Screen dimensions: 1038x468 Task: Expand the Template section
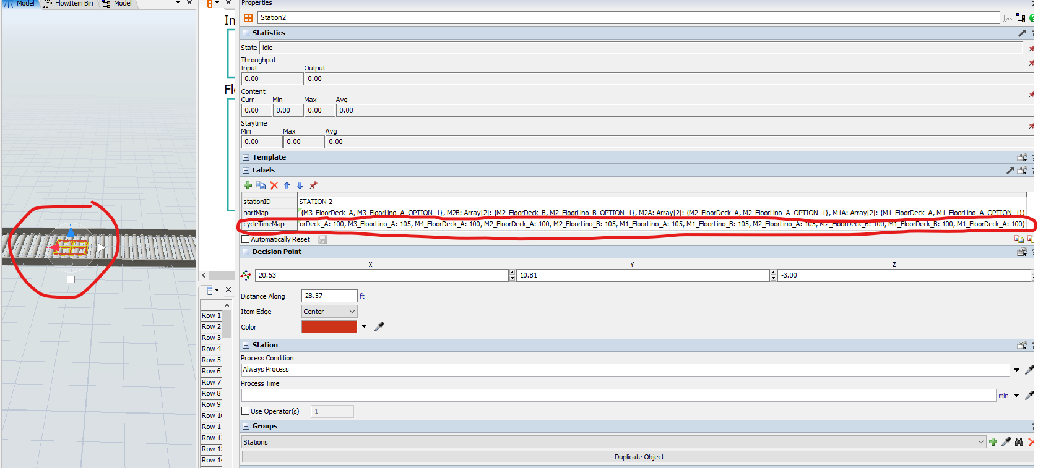pyautogui.click(x=246, y=158)
